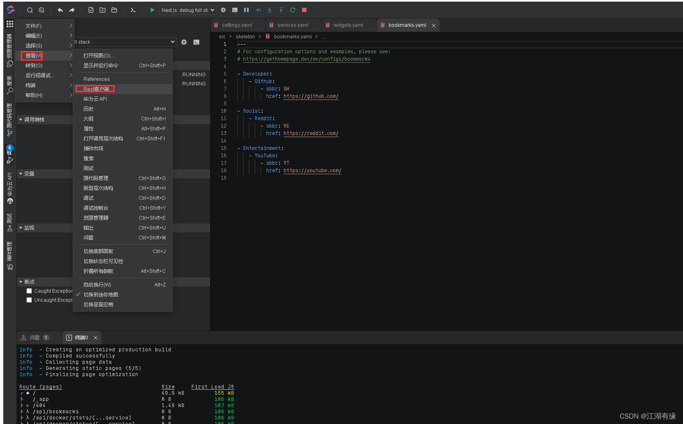Open the 搜索 search sidebar panel
This screenshot has height=424, width=683.
(10, 85)
